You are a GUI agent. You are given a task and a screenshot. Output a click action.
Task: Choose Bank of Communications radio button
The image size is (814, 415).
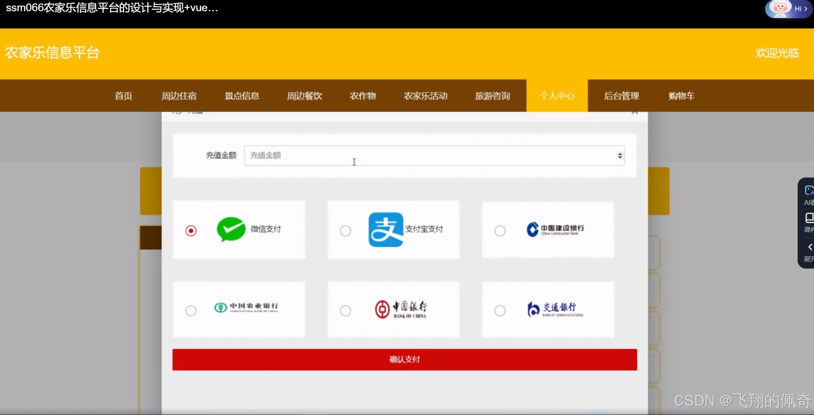click(x=500, y=311)
